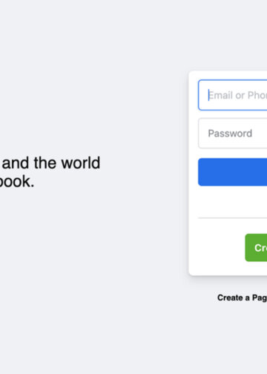Focus the Email or Phone input field
Image resolution: width=267 pixels, height=374 pixels.
coord(233,95)
